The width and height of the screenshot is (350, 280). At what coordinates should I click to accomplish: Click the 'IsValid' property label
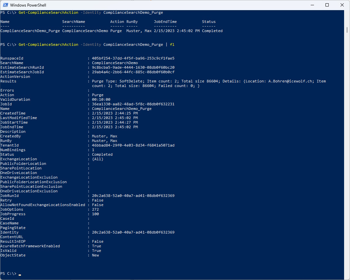9,251
